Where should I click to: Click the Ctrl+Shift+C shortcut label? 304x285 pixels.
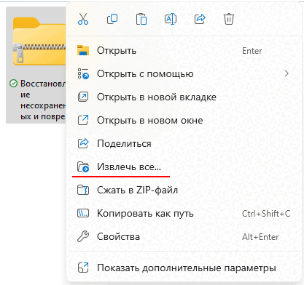(266, 214)
